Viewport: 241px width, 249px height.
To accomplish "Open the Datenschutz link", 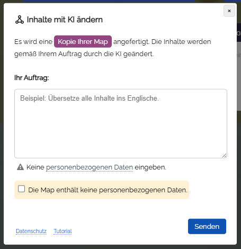I will click(31, 231).
